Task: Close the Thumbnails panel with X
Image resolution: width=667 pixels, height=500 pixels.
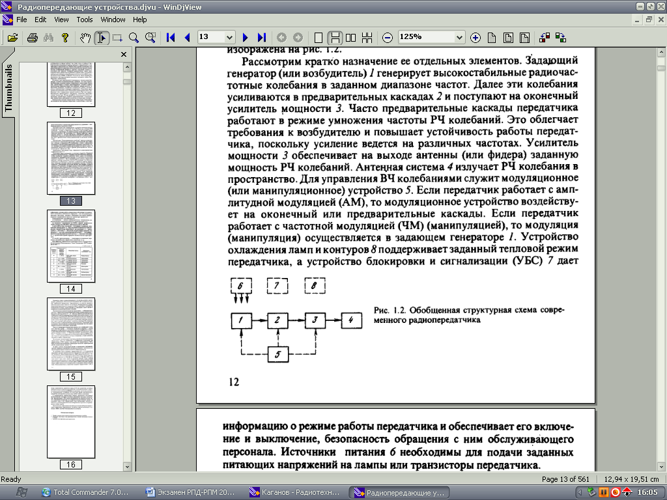Action: pyautogui.click(x=124, y=55)
